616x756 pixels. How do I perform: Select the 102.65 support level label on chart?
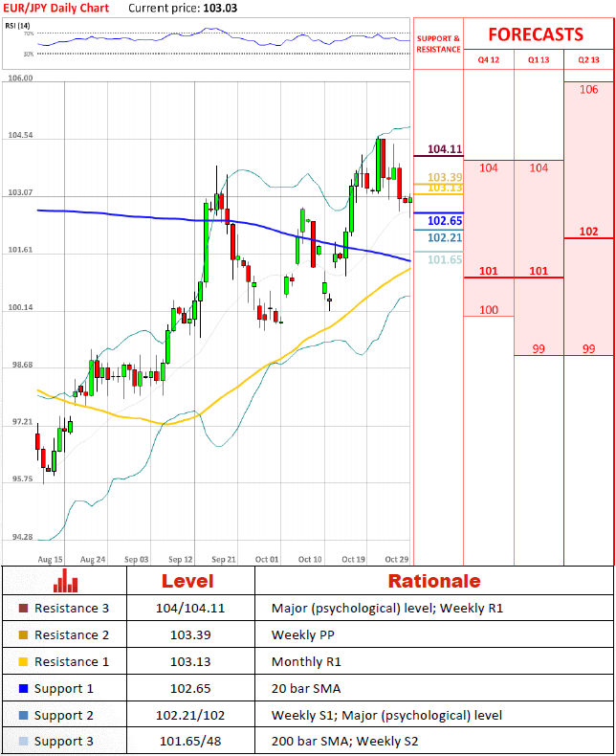(x=445, y=221)
